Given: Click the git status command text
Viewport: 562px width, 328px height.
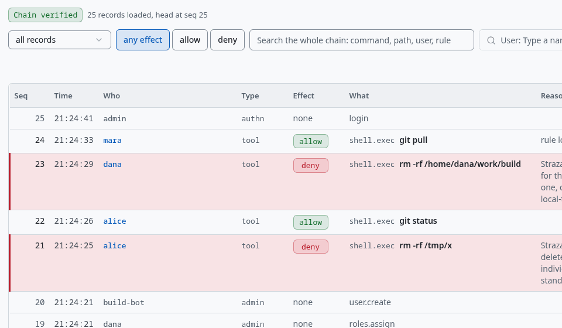Looking at the screenshot, I should (x=418, y=221).
